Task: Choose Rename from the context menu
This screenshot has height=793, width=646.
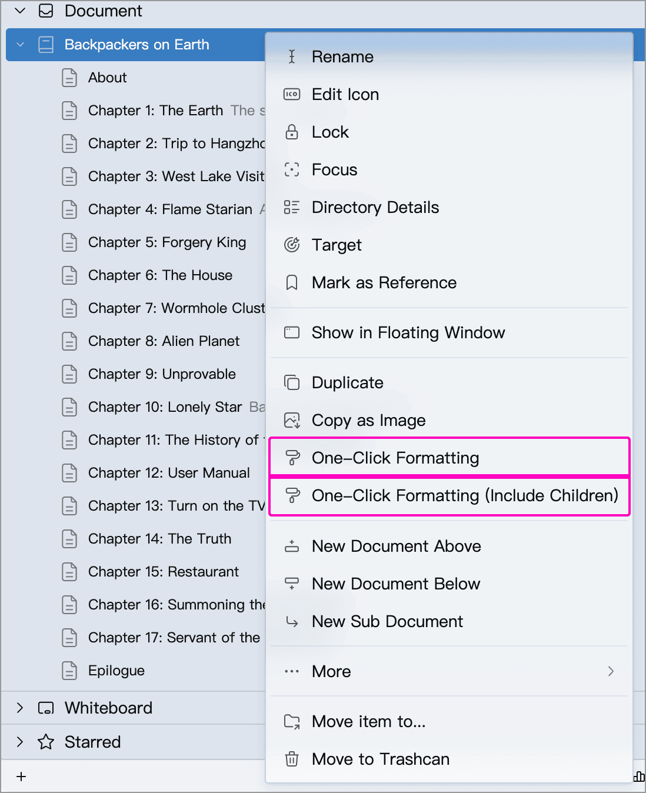Action: tap(449, 56)
